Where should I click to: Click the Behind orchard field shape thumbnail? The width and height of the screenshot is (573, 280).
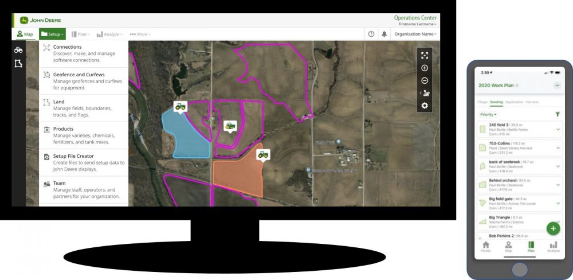482,185
